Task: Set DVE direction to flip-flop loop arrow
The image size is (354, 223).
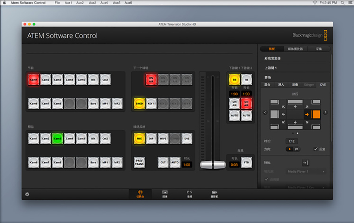Action: point(297,149)
